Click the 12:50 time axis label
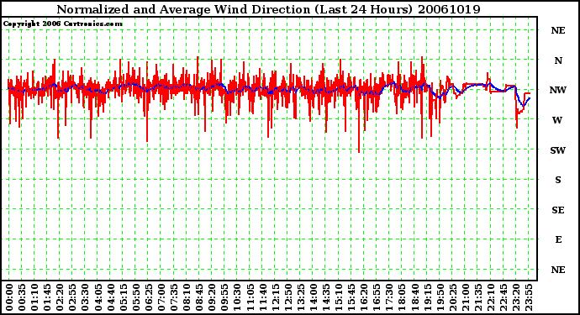Image resolution: width=580 pixels, height=315 pixels. [x=287, y=297]
